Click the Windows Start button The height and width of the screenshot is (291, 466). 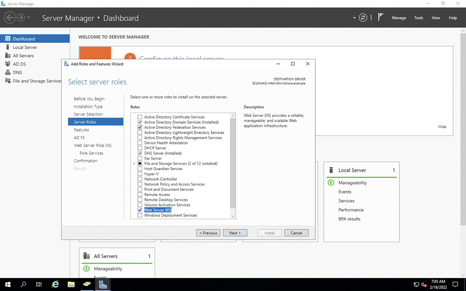[7, 284]
